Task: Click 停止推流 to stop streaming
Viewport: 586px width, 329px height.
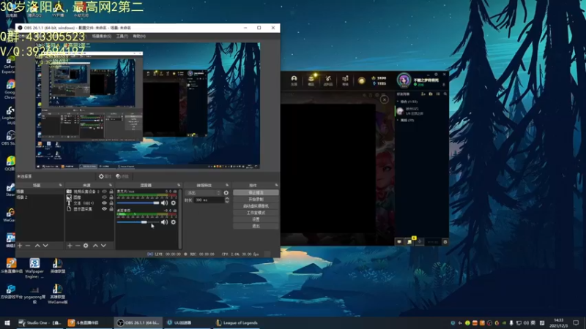Action: (x=256, y=192)
